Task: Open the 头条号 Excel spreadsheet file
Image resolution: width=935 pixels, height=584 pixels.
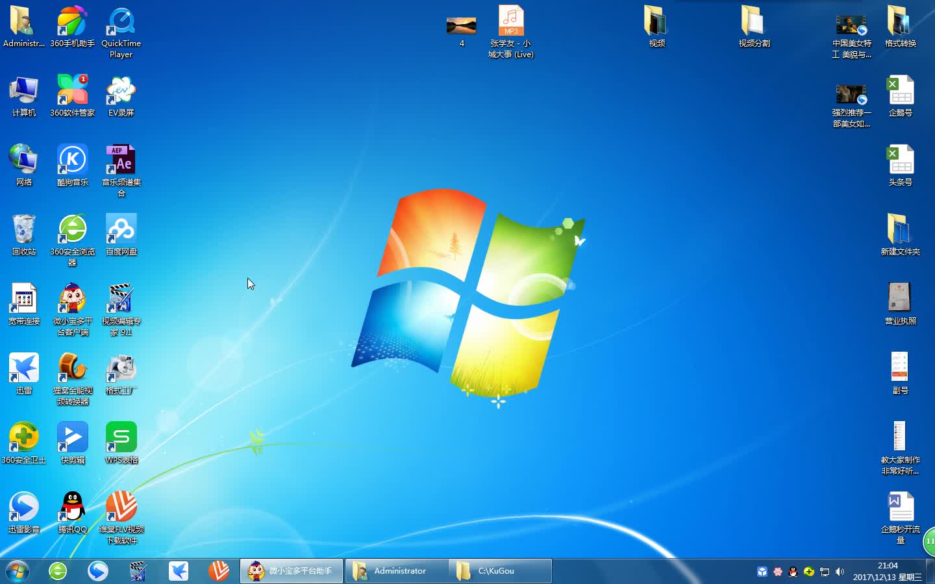Action: [x=900, y=165]
